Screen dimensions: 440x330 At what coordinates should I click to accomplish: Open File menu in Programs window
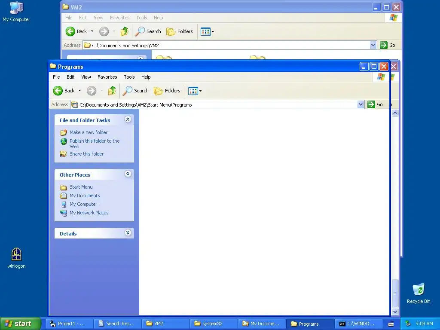(x=56, y=77)
